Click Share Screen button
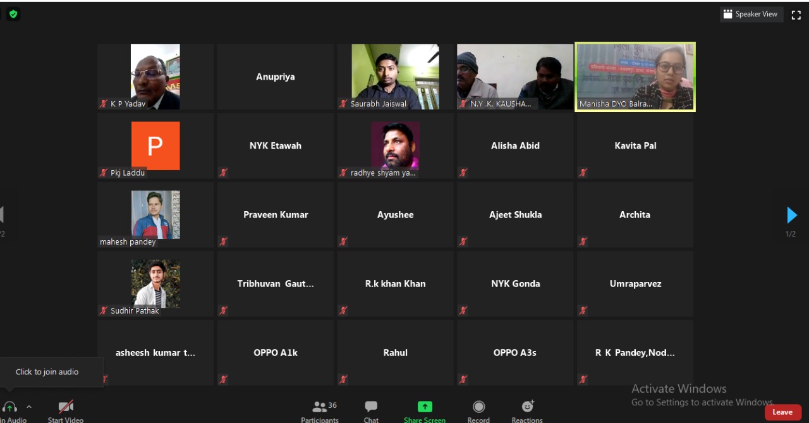The image size is (809, 423). click(x=425, y=411)
